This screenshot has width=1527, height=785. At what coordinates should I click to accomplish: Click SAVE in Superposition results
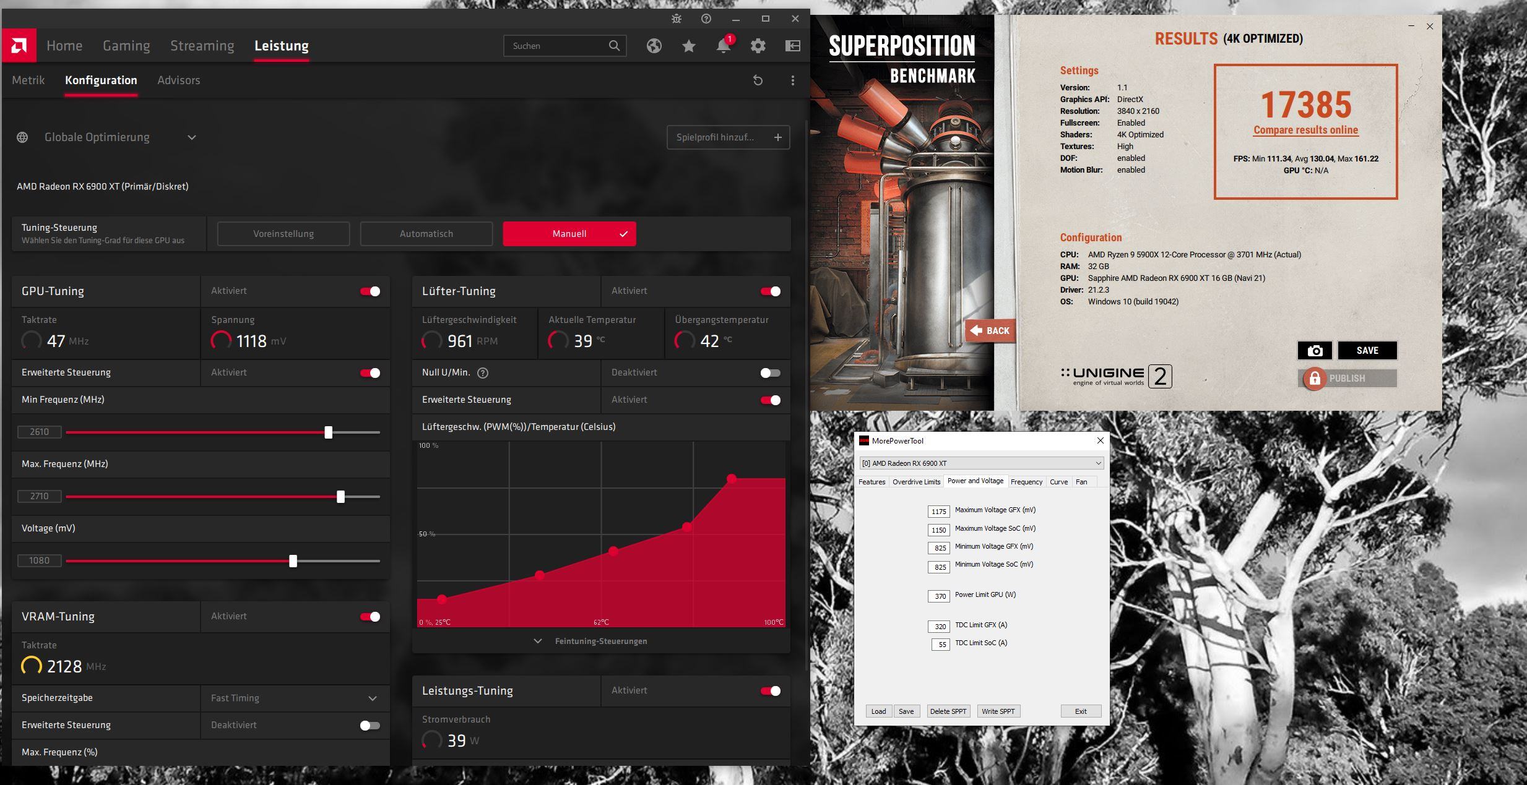[x=1367, y=351]
